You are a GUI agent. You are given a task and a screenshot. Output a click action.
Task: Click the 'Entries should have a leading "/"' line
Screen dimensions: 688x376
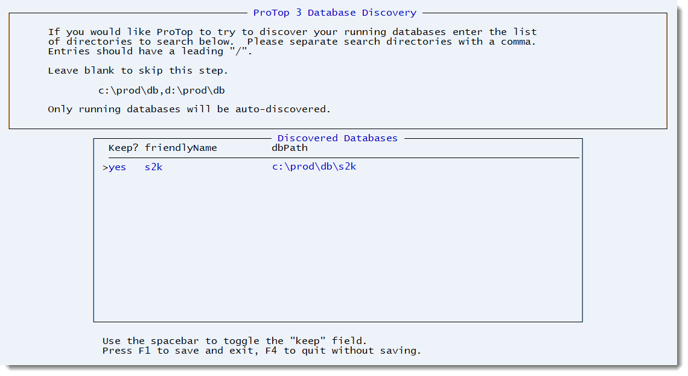tap(150, 51)
